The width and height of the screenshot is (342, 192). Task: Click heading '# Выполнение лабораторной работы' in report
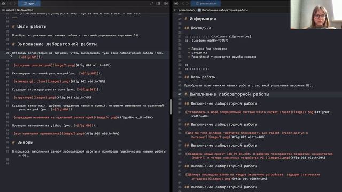click(x=55, y=44)
